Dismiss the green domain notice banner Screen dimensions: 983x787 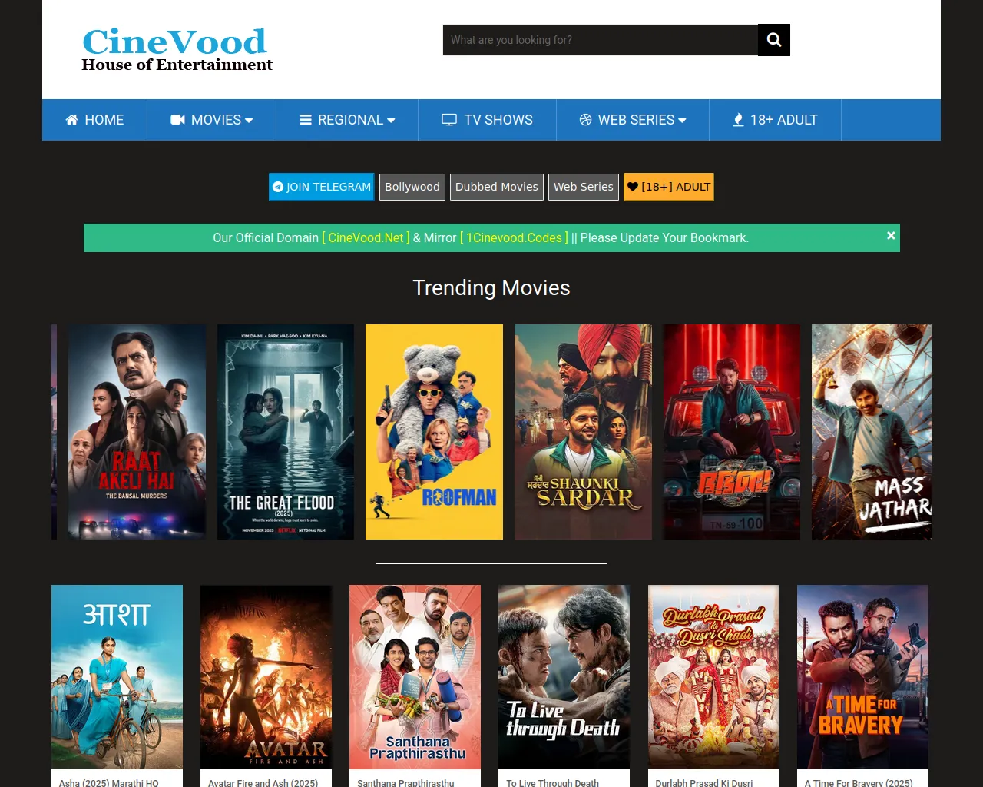[x=891, y=236]
